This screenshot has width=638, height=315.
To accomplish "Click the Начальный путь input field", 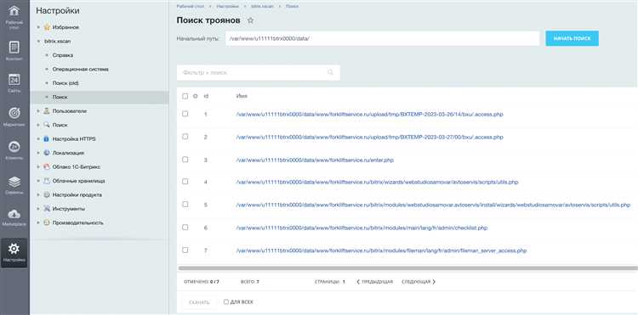I will click(382, 38).
